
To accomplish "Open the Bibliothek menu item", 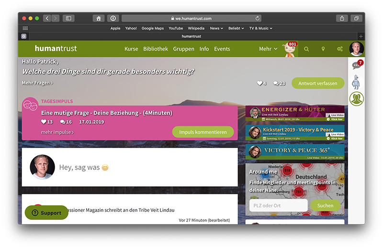I will (x=156, y=49).
